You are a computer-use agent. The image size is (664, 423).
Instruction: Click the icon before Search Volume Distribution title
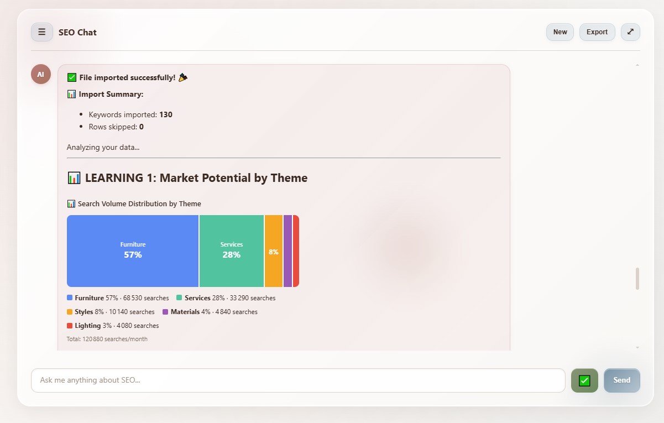coord(71,203)
